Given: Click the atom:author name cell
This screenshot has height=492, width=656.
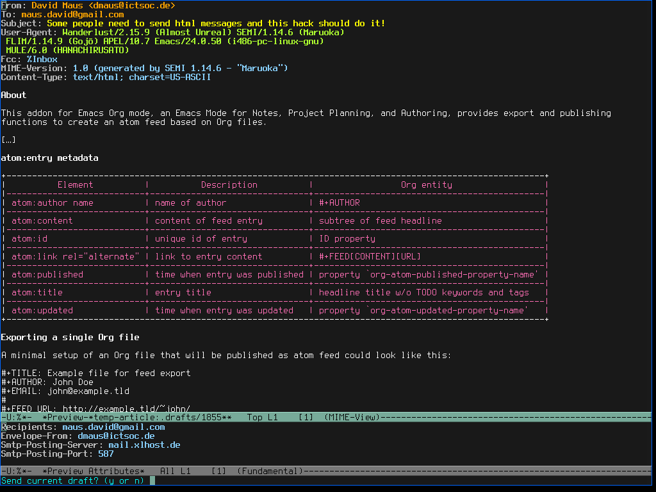Looking at the screenshot, I should pos(53,203).
